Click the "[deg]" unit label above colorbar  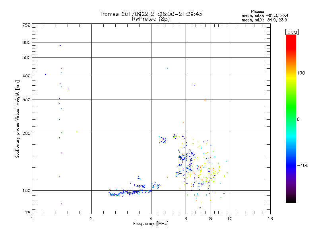(292, 32)
